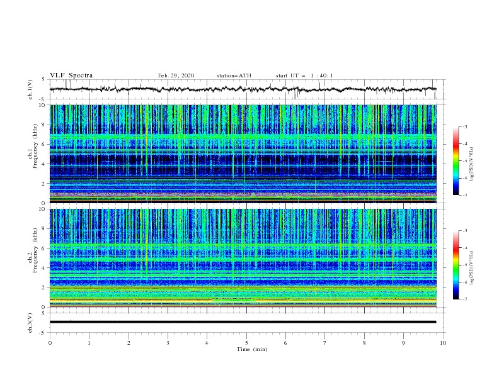499x385 pixels.
Task: Click the "8" tick on ch.1 frequency axis
Action: [x=44, y=125]
